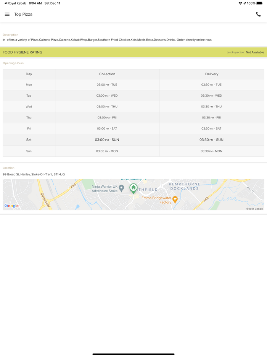The image size is (267, 357).
Task: Select the Delivery column header
Action: [212, 74]
